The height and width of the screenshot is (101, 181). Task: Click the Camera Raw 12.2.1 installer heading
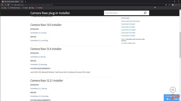47,81
